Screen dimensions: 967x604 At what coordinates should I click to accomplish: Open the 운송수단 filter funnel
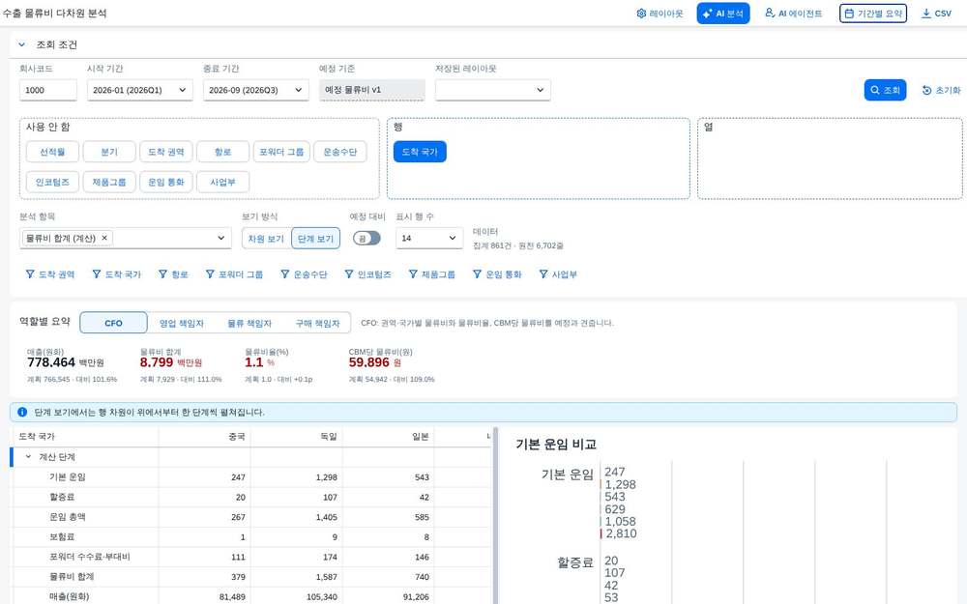click(285, 274)
